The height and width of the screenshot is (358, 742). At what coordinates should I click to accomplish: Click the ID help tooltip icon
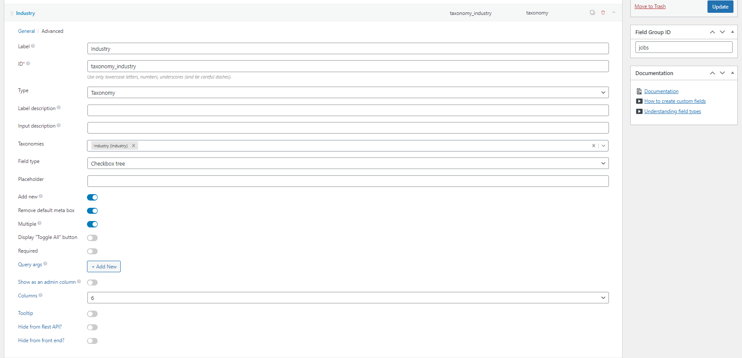28,64
